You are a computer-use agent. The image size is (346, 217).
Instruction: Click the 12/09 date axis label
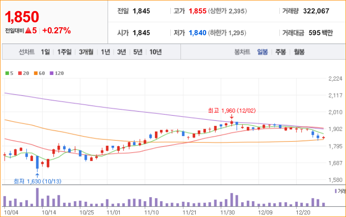click(x=265, y=212)
